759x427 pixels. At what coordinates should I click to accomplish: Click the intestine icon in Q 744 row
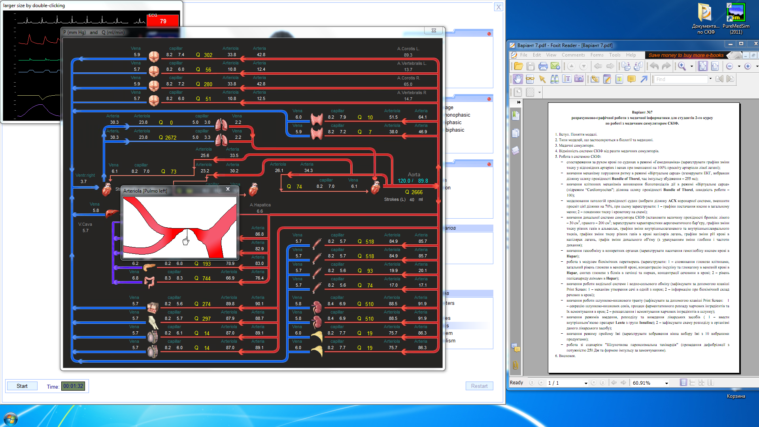tap(149, 282)
